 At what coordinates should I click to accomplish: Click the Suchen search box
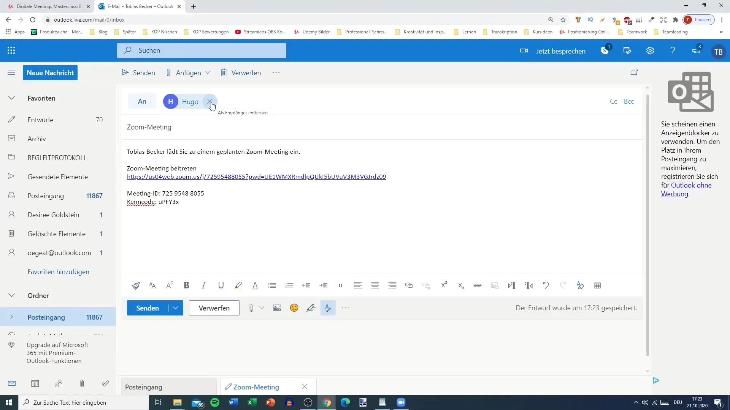pyautogui.click(x=202, y=50)
